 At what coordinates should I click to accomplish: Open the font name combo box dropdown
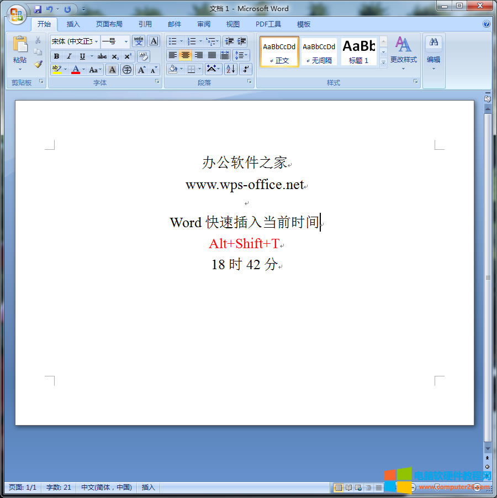tap(96, 41)
